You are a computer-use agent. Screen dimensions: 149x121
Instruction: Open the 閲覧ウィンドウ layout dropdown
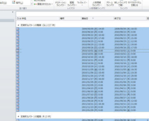(x=72, y=4)
